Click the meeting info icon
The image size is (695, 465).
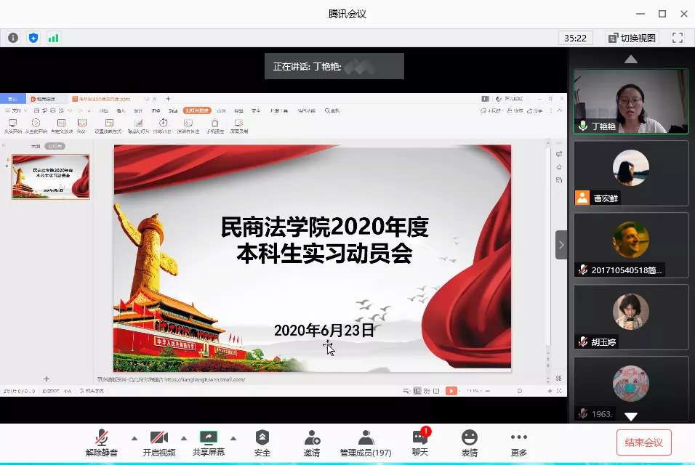[13, 38]
